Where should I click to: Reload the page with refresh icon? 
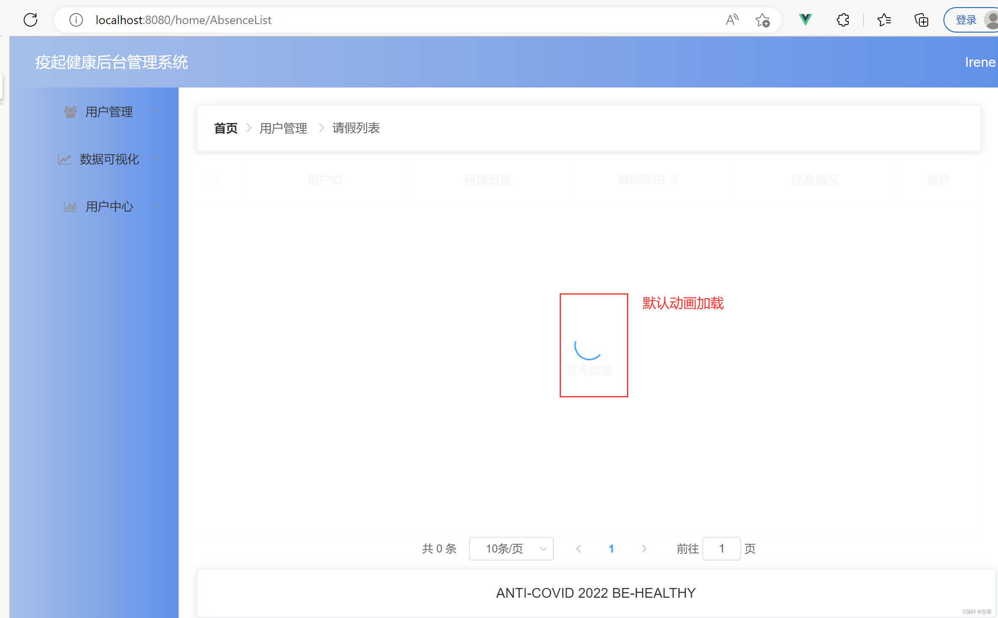click(x=30, y=19)
